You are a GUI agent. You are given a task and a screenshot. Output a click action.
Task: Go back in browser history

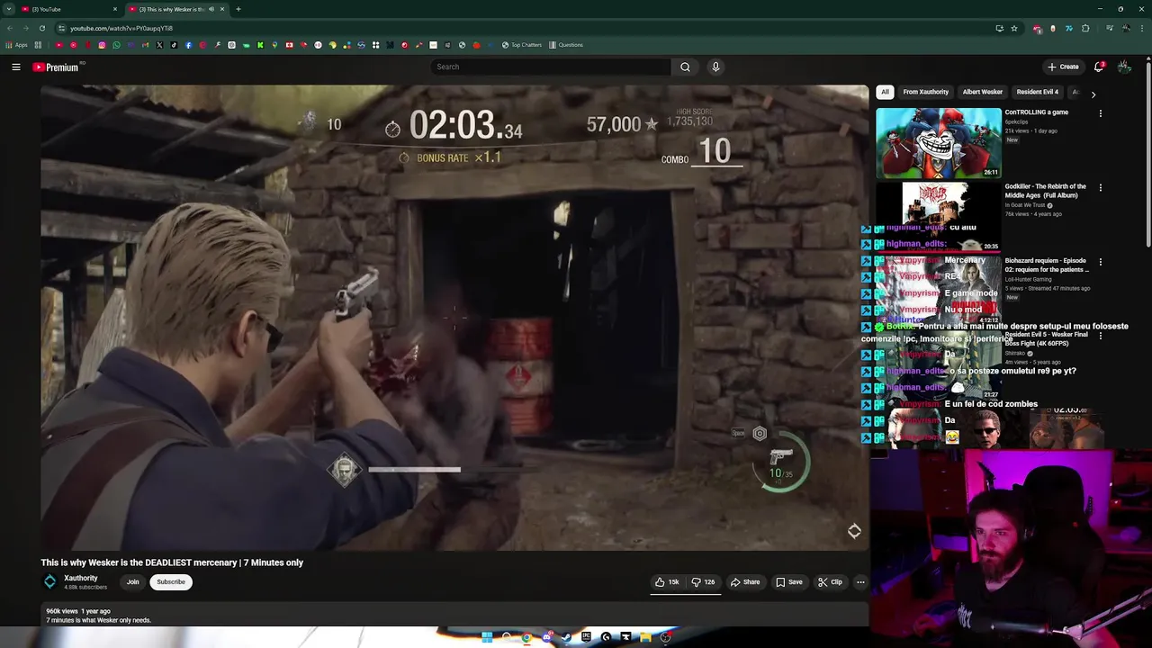10,28
